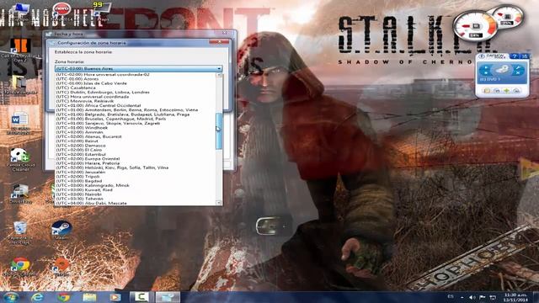Open the media player taskbar icon
The width and height of the screenshot is (539, 303).
coord(115,297)
